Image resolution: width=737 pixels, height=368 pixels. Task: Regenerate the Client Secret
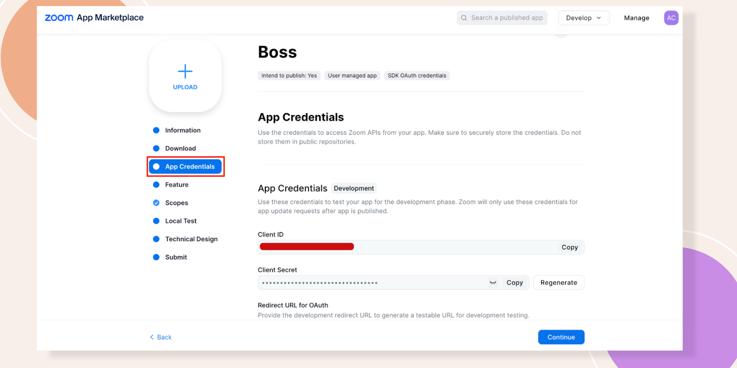coord(559,282)
